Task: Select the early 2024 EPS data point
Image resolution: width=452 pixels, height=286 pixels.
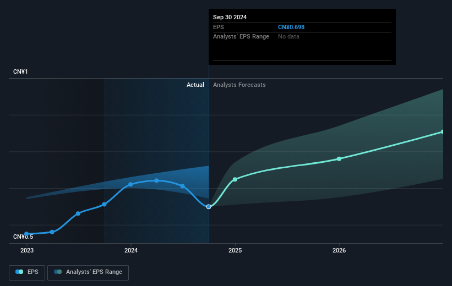Action: click(130, 184)
